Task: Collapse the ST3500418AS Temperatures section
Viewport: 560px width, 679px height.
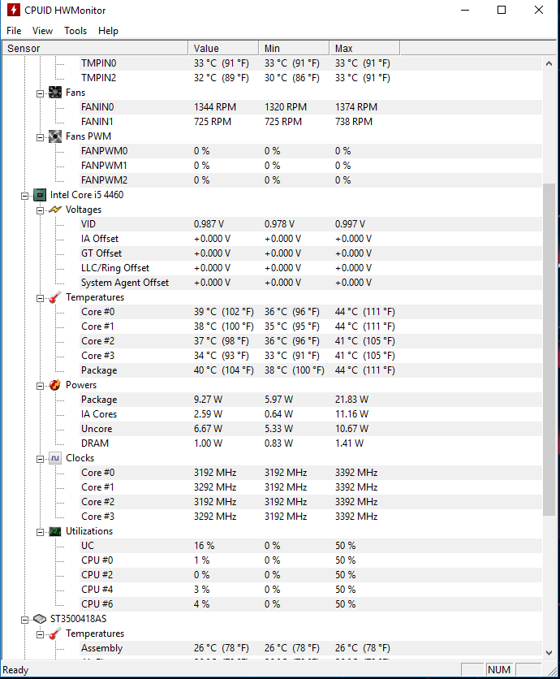Action: point(41,635)
